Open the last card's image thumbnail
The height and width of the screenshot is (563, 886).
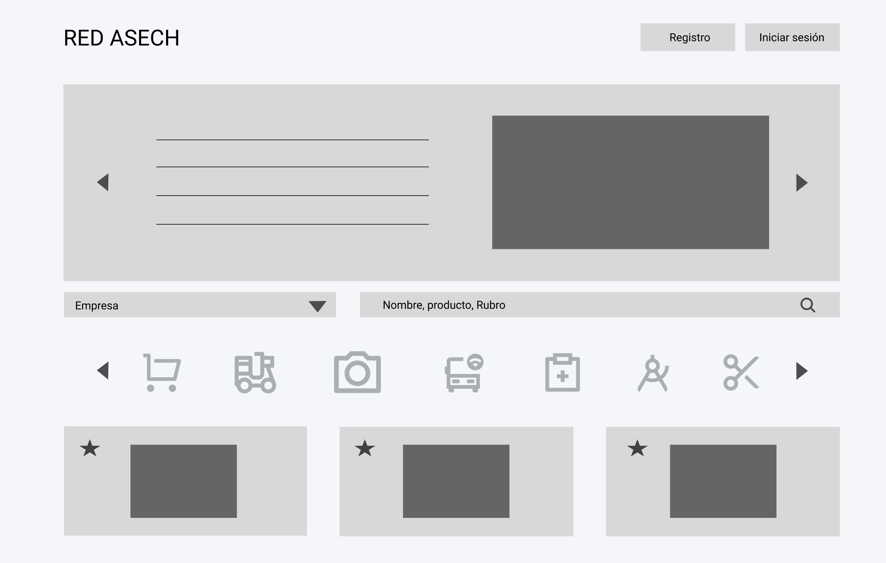(x=723, y=481)
